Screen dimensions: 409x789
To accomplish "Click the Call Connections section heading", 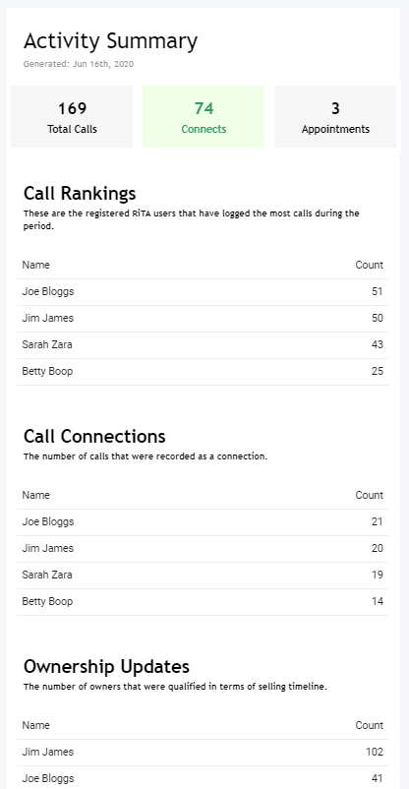I will (x=94, y=436).
